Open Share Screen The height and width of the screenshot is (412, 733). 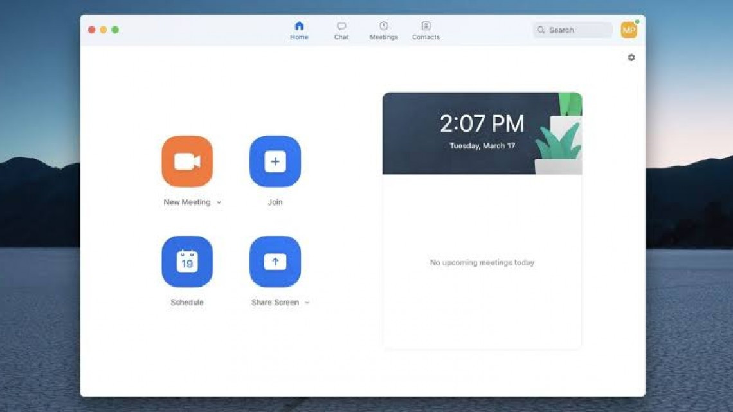(x=275, y=261)
